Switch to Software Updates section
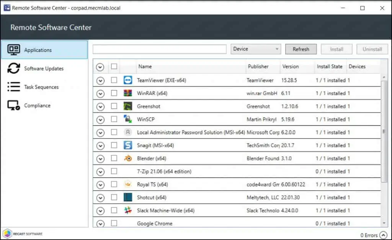The height and width of the screenshot is (240, 392). pos(44,68)
